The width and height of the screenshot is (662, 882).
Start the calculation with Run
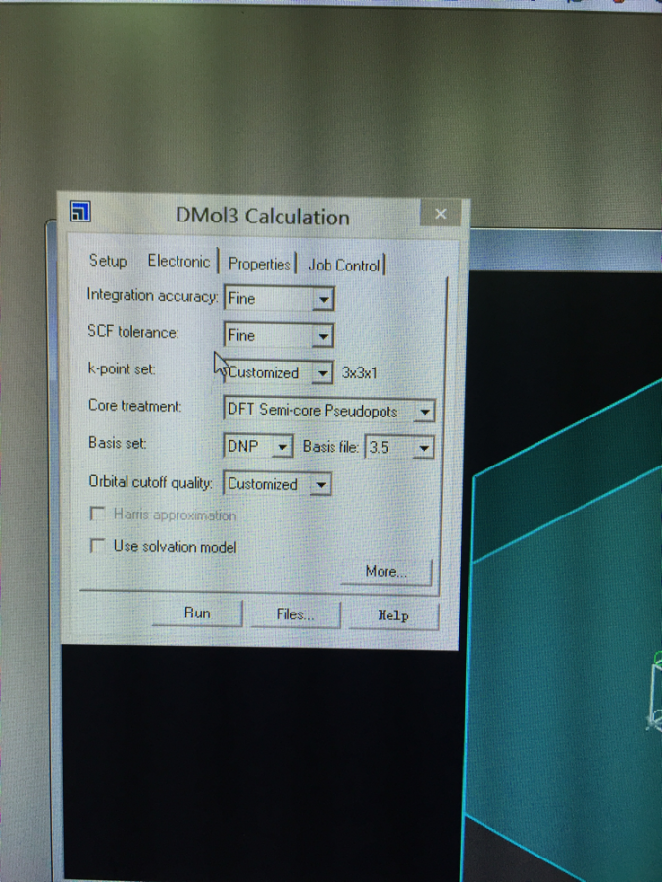197,613
